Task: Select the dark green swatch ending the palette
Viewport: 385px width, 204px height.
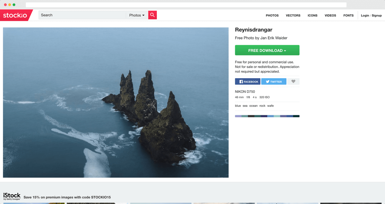Action: point(296,116)
